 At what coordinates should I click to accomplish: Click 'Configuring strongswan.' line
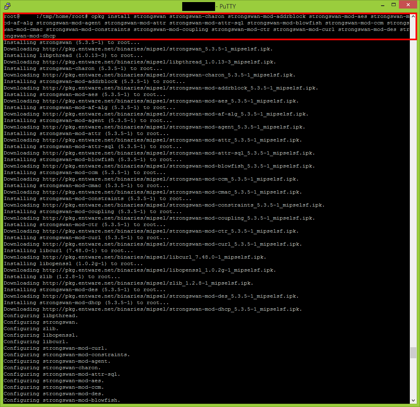[41, 322]
